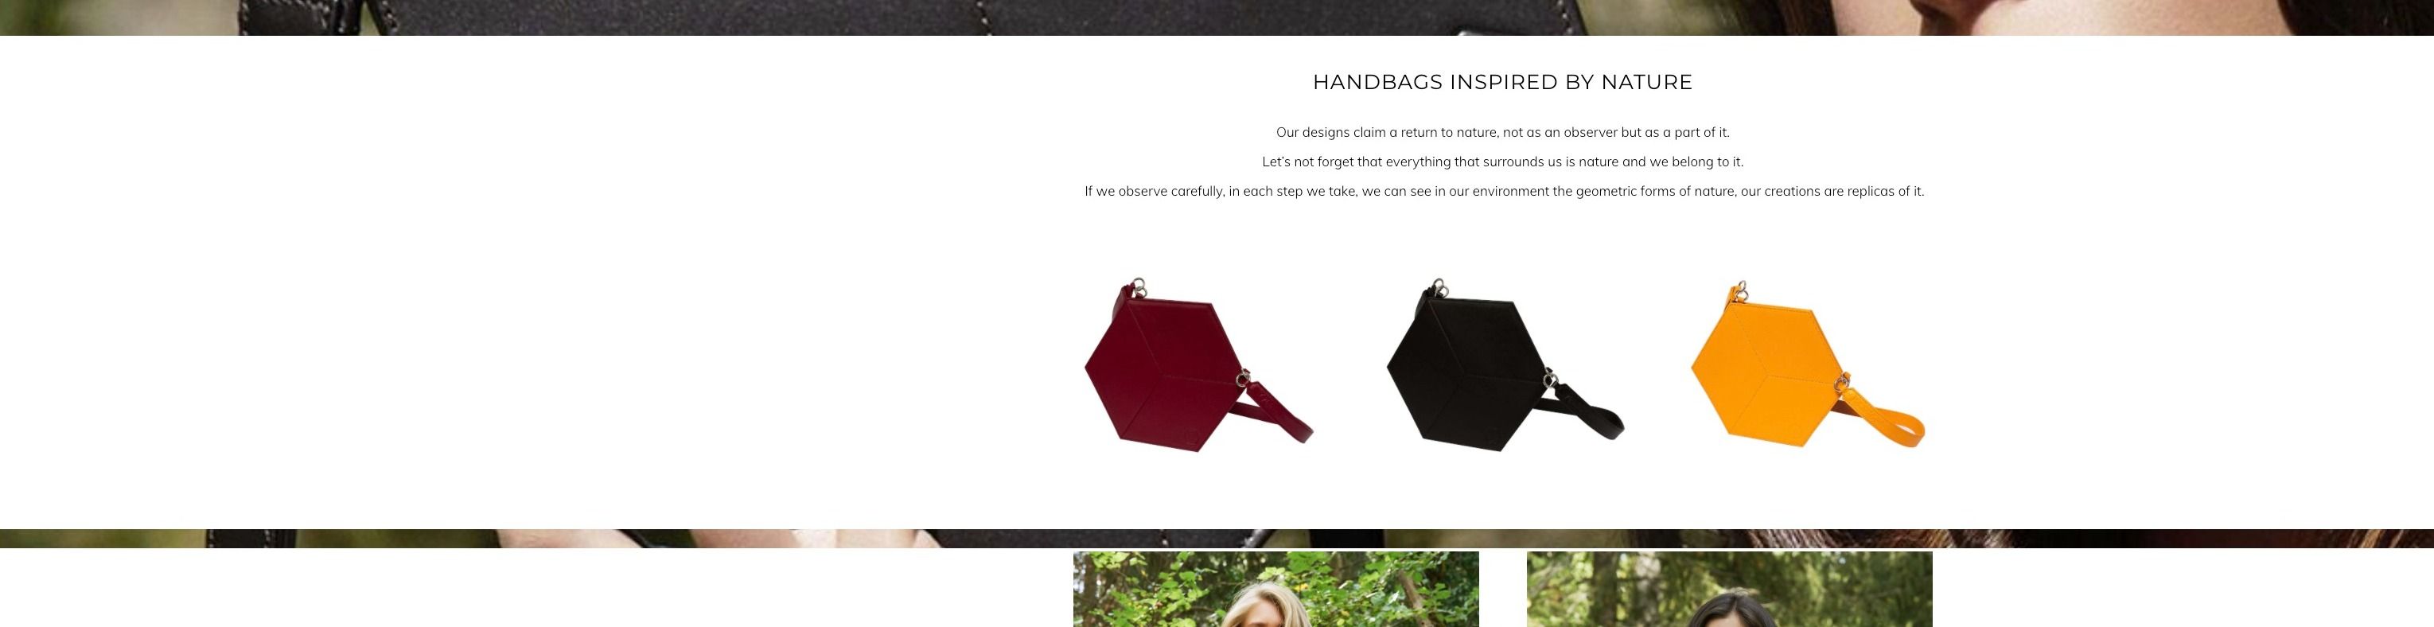2434x627 pixels.
Task: Open the orange hexagon handbag image
Action: click(x=1806, y=365)
